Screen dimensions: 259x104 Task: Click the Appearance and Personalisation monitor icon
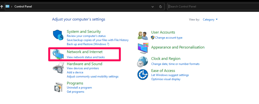tap(143, 48)
